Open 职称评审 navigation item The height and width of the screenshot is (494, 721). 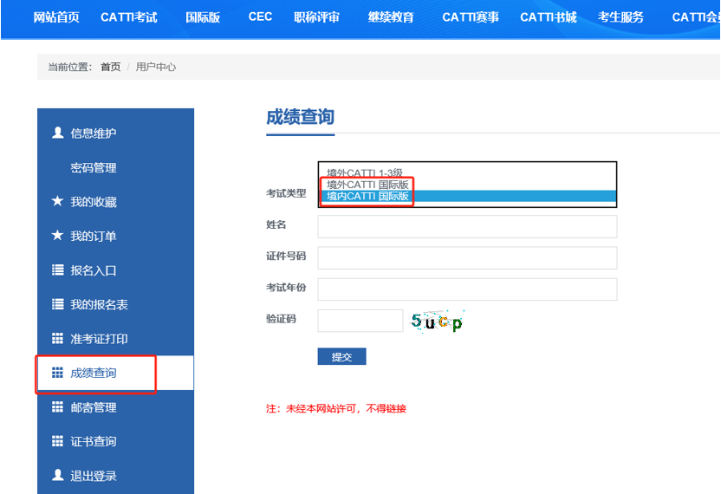coord(317,17)
